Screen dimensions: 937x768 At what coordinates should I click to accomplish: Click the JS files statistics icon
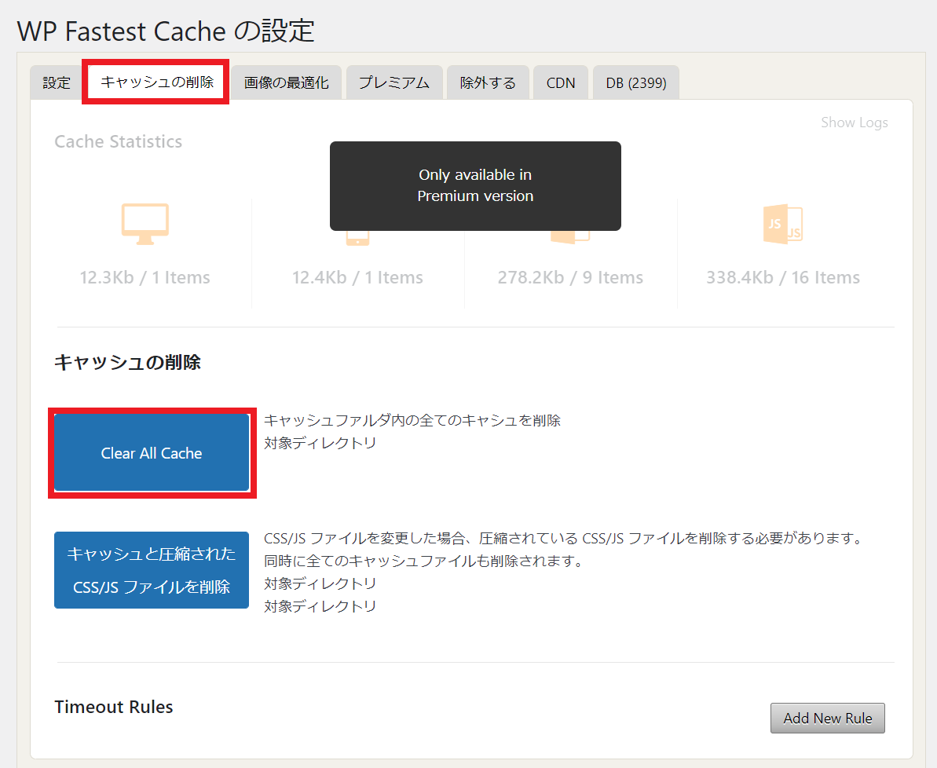click(783, 224)
